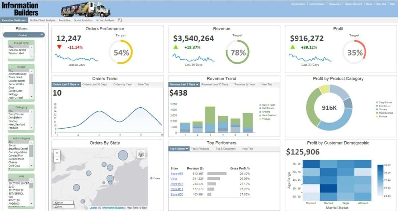Click the document icon beside Ad hoc Analysis
This screenshot has width=398, height=211.
pyautogui.click(x=119, y=20)
